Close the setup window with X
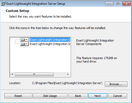This screenshot has width=132, height=103. (x=126, y=4)
